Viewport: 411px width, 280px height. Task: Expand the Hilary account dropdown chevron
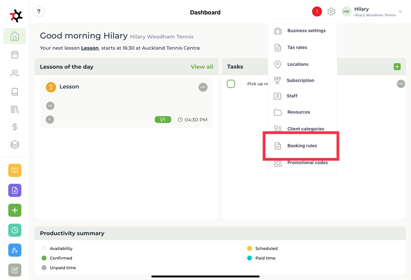click(x=400, y=12)
